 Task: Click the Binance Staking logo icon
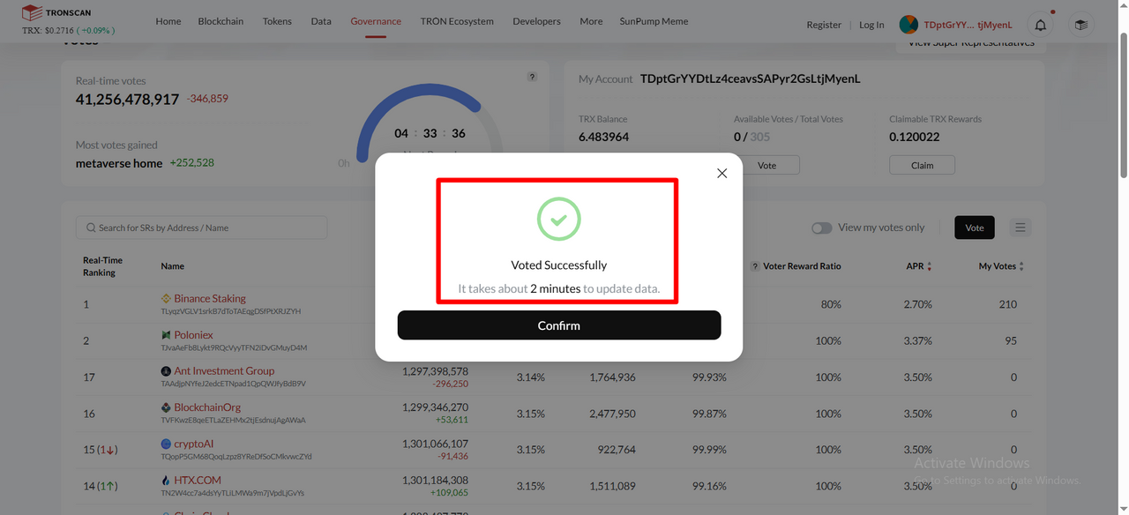[x=166, y=299]
